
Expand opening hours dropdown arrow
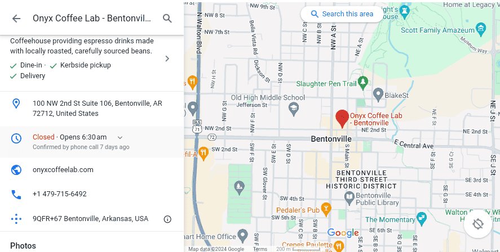(x=120, y=138)
